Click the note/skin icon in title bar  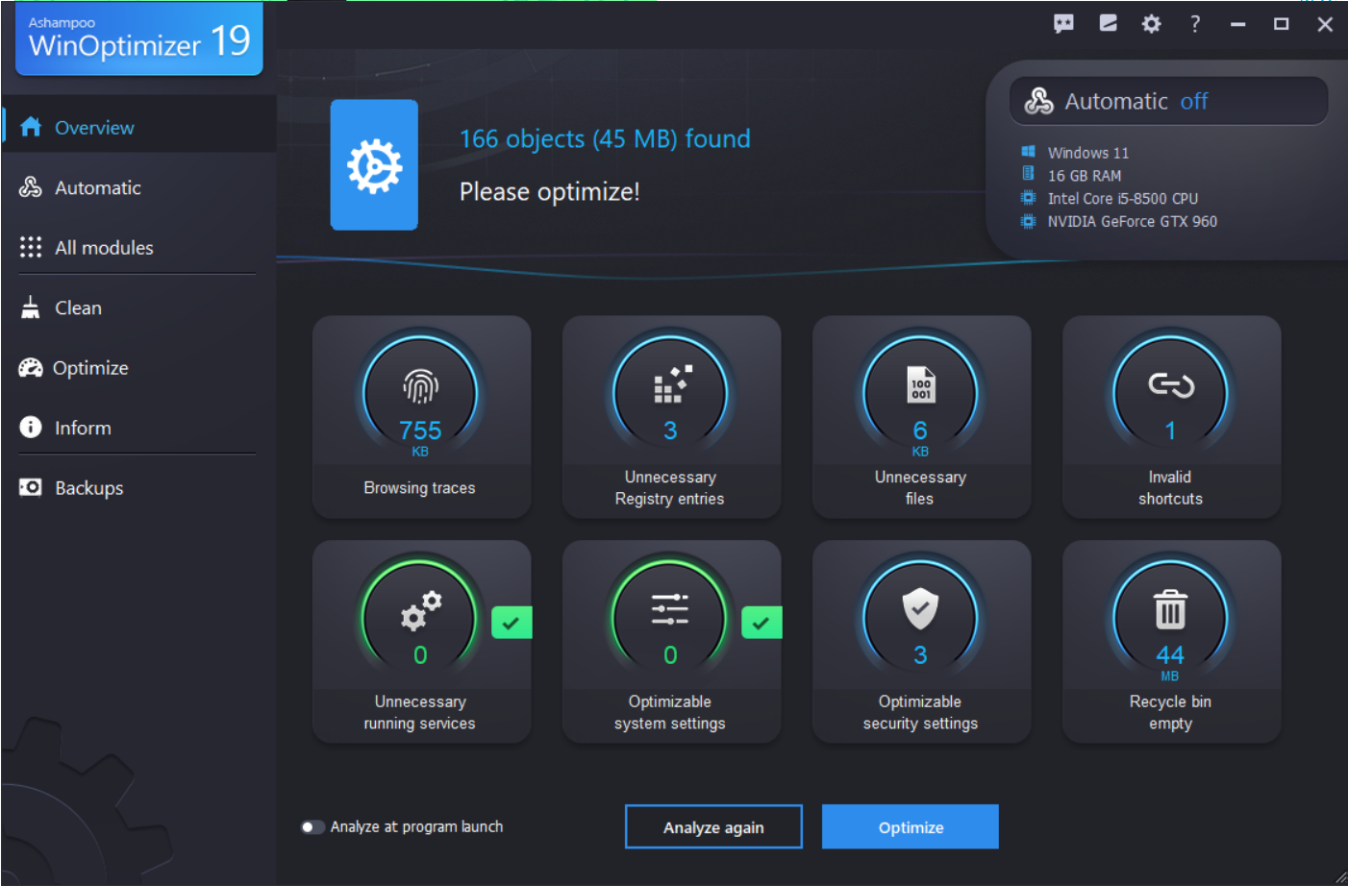(x=1108, y=24)
